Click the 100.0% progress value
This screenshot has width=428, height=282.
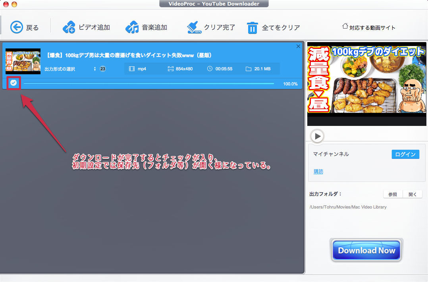[x=290, y=84]
